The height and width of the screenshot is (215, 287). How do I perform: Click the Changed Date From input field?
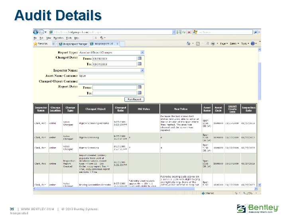pos(114,59)
